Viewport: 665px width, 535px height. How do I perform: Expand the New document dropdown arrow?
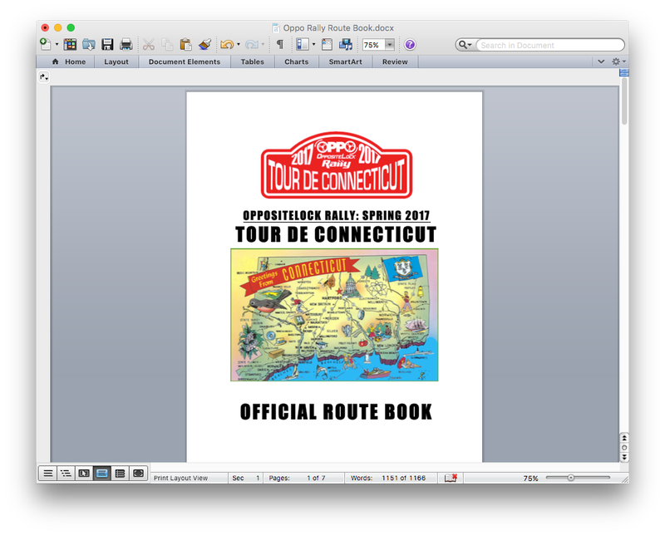[57, 45]
